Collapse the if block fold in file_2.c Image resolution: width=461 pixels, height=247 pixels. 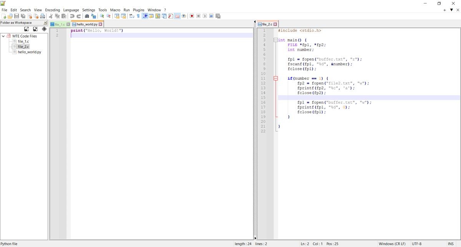point(275,78)
